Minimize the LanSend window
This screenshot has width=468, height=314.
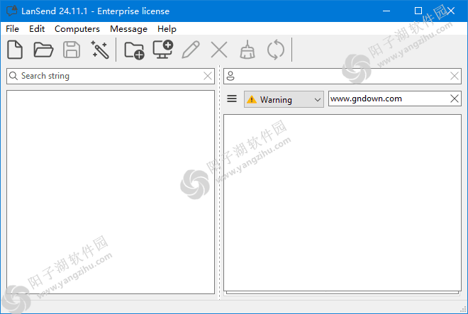point(386,11)
